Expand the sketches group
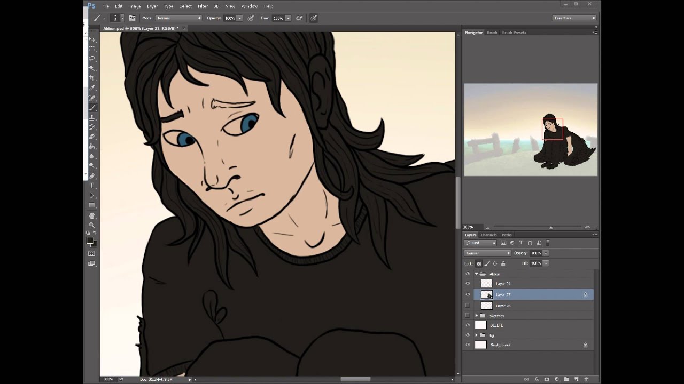The image size is (684, 384). point(476,316)
